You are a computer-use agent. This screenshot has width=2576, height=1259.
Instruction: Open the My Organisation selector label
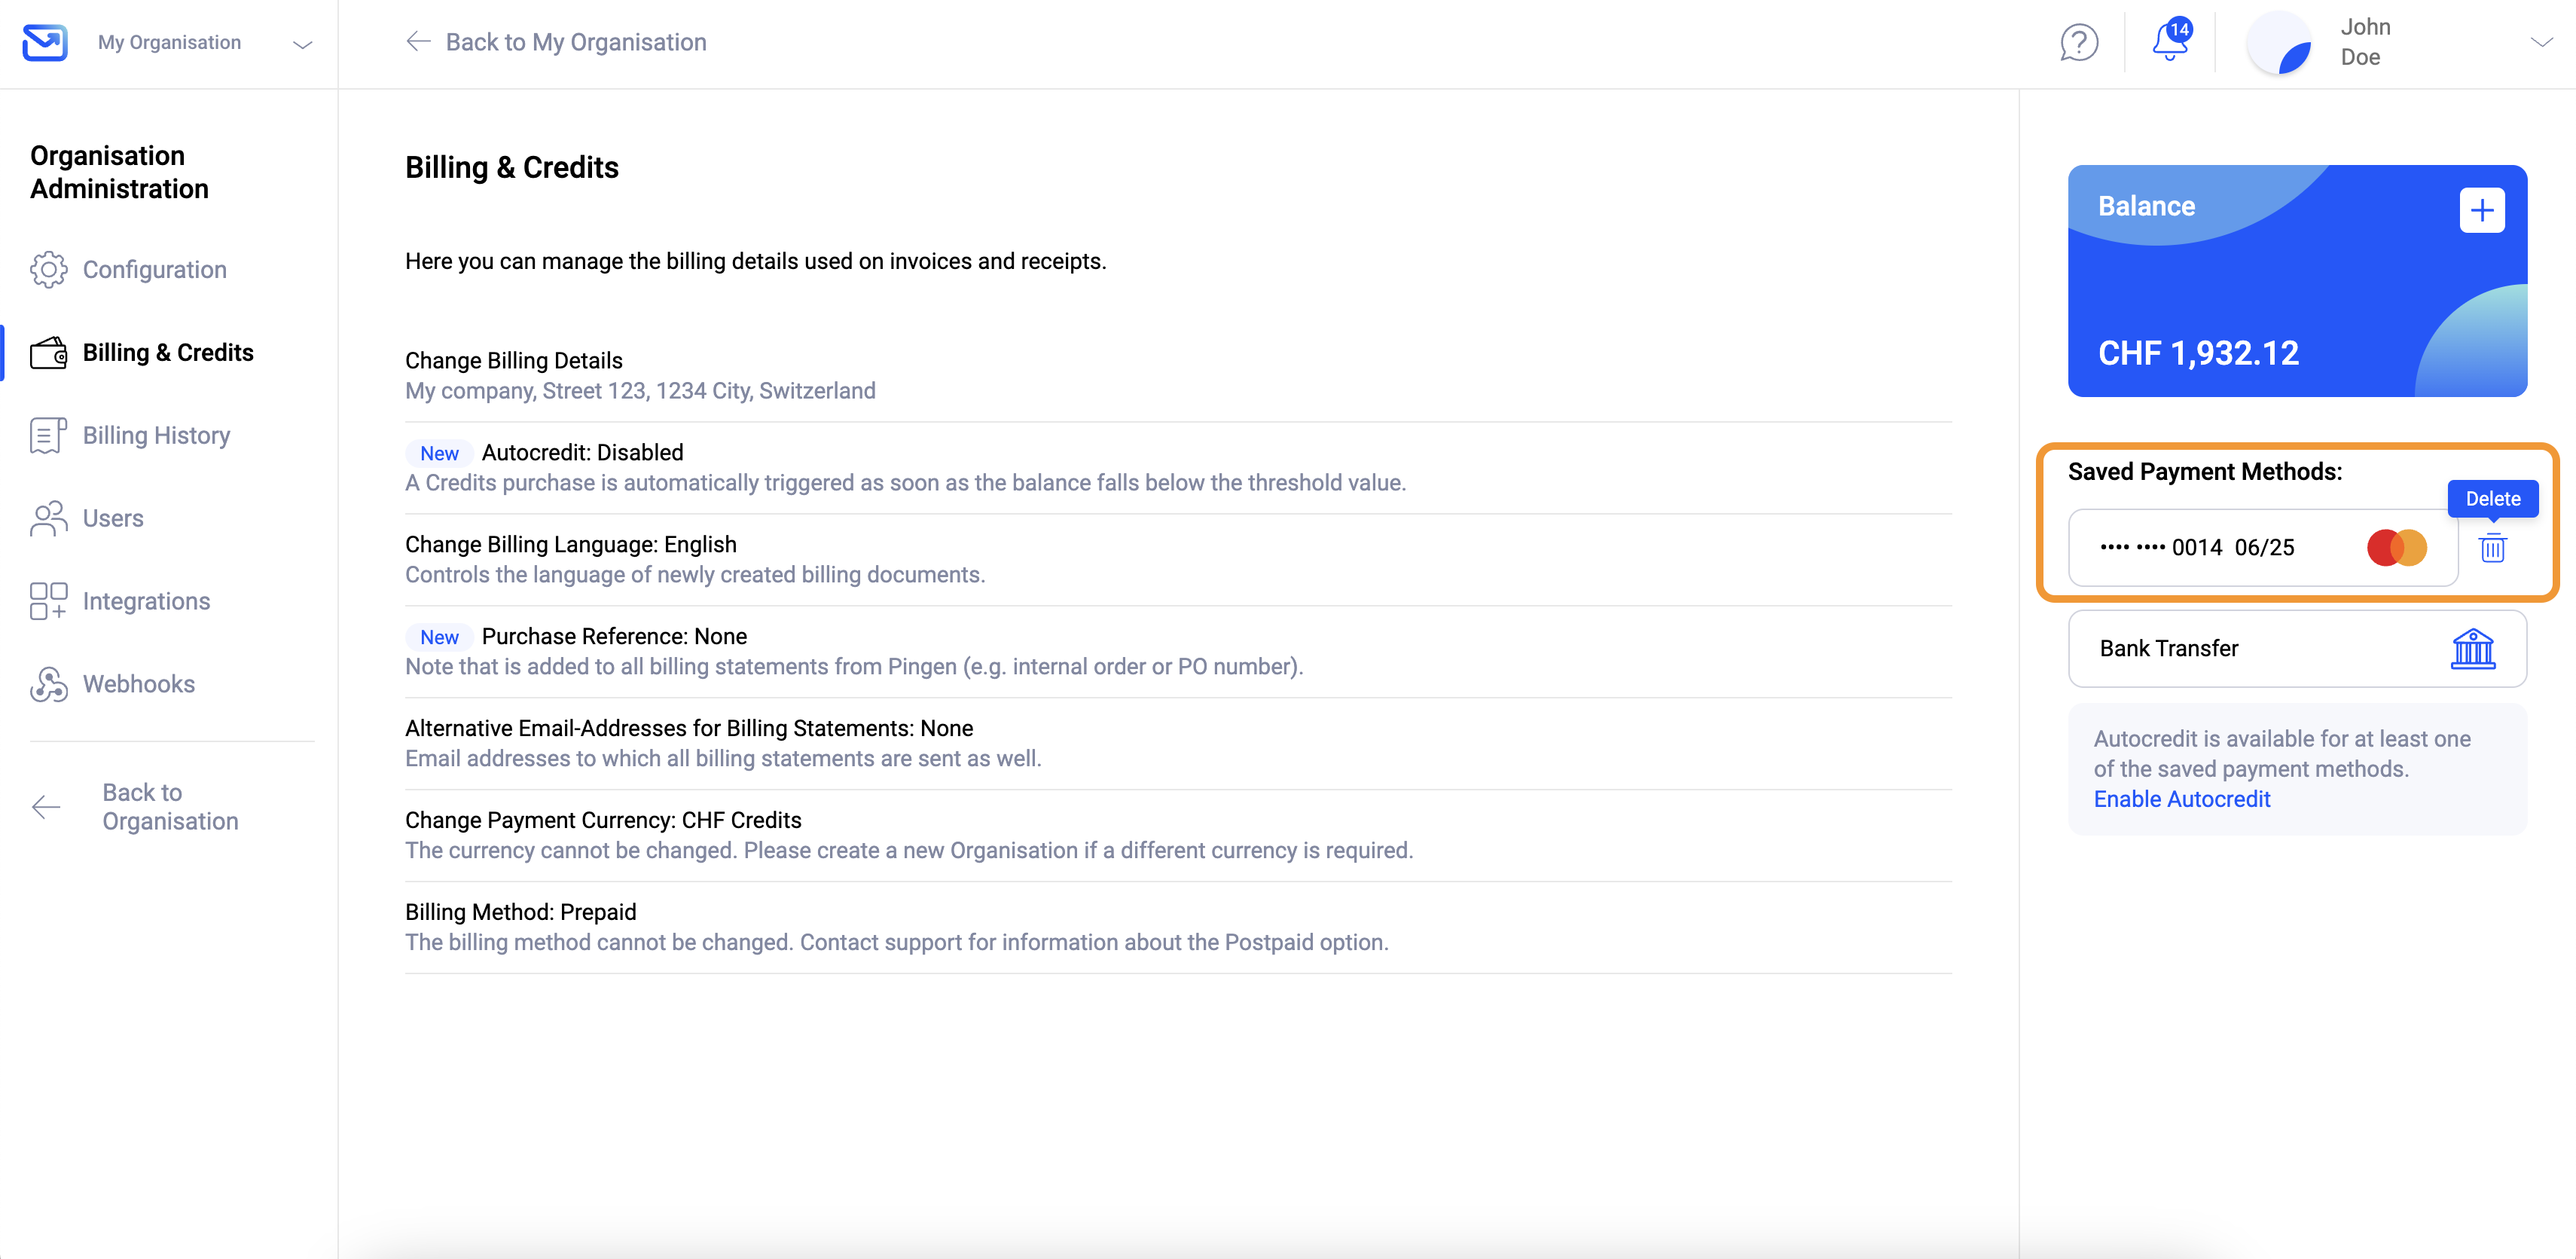coord(169,43)
